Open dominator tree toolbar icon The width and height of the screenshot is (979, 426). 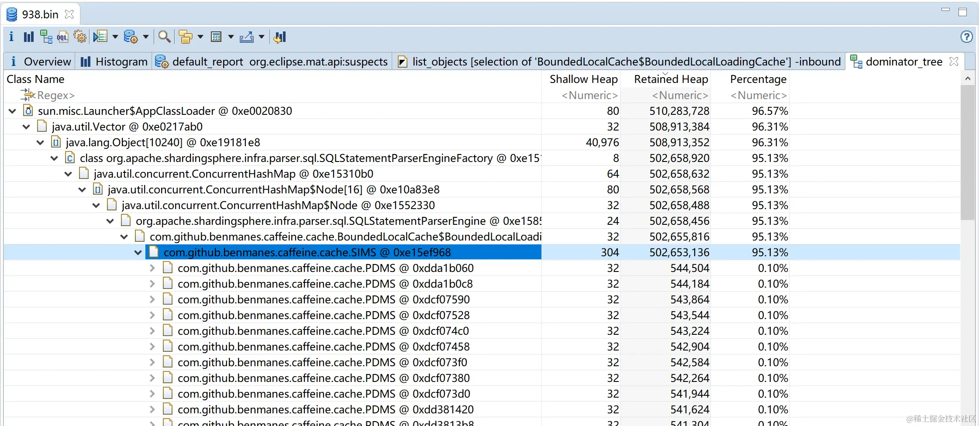coord(46,37)
